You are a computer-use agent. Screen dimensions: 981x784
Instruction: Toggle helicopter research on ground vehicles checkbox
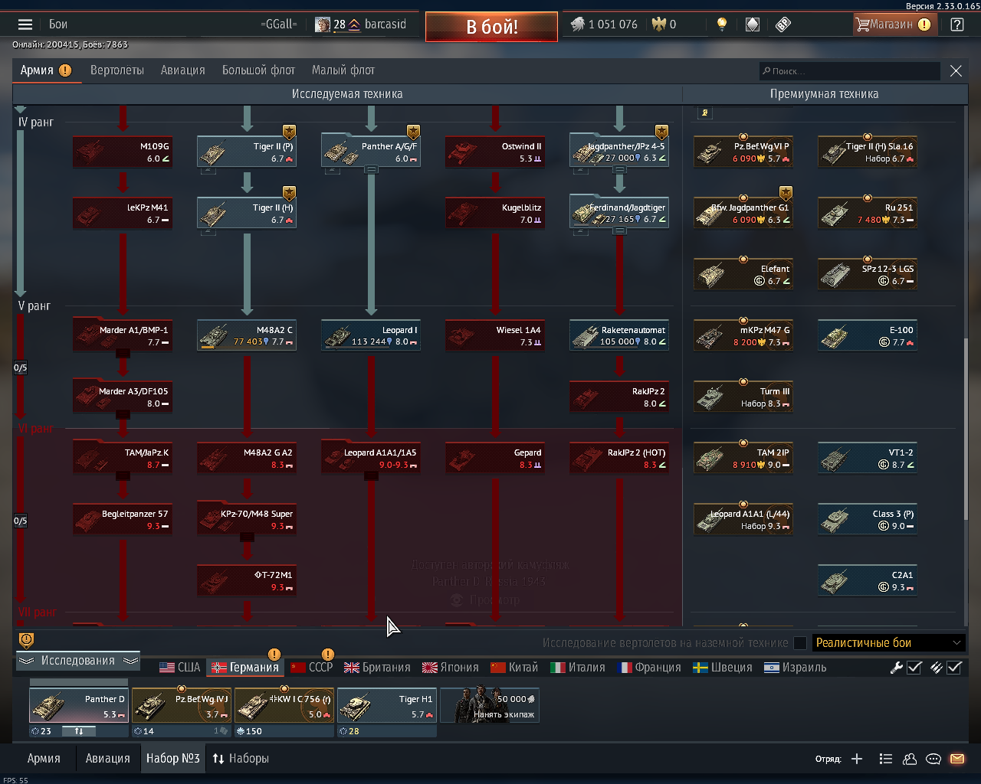(x=800, y=643)
